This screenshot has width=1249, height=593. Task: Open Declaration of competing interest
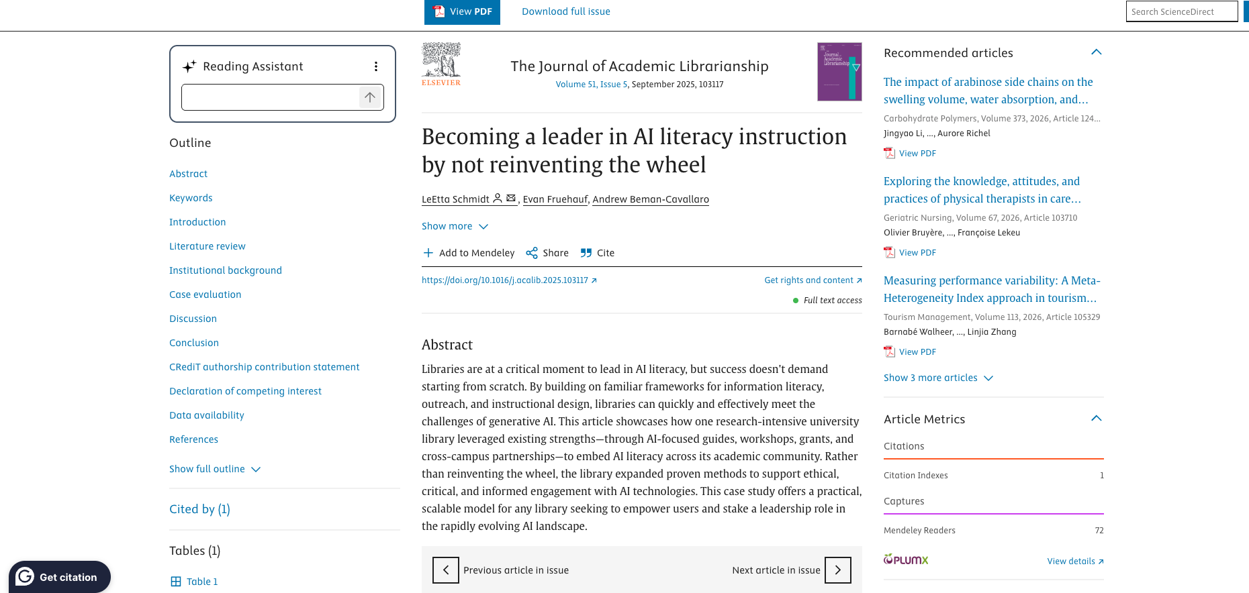(x=245, y=391)
